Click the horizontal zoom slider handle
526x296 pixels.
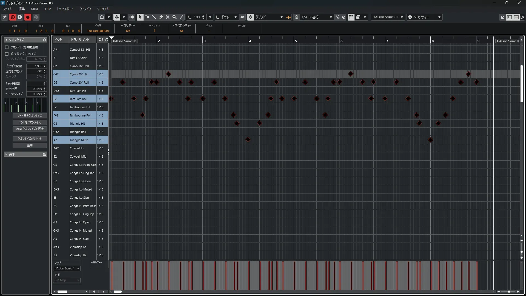[x=509, y=292]
